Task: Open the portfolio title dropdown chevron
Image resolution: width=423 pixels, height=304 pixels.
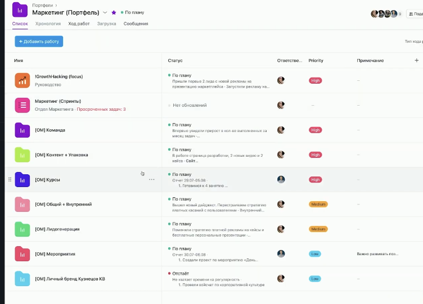Action: pos(105,12)
